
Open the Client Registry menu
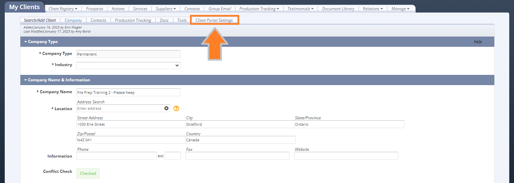63,9
